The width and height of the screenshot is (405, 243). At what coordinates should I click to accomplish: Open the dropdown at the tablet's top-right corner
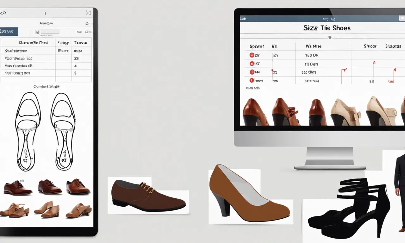(x=89, y=13)
